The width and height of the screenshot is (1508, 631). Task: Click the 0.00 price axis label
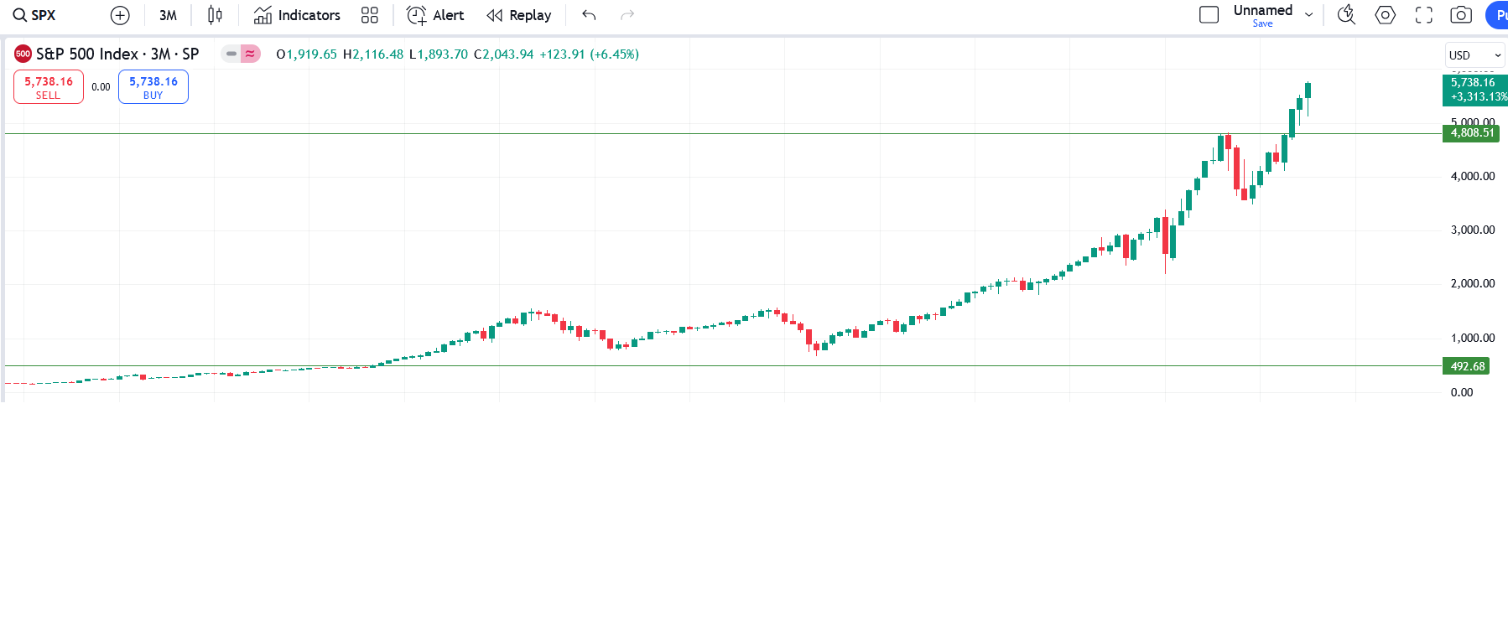click(x=1462, y=392)
